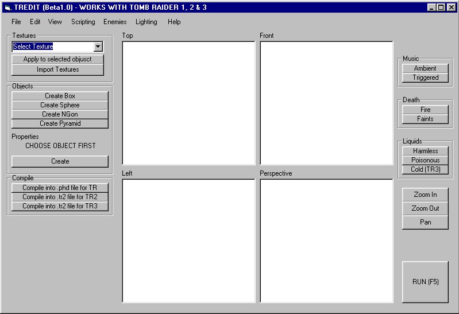Viewport: 459px width, 314px height.
Task: Click the Zoom Out button
Action: point(425,208)
